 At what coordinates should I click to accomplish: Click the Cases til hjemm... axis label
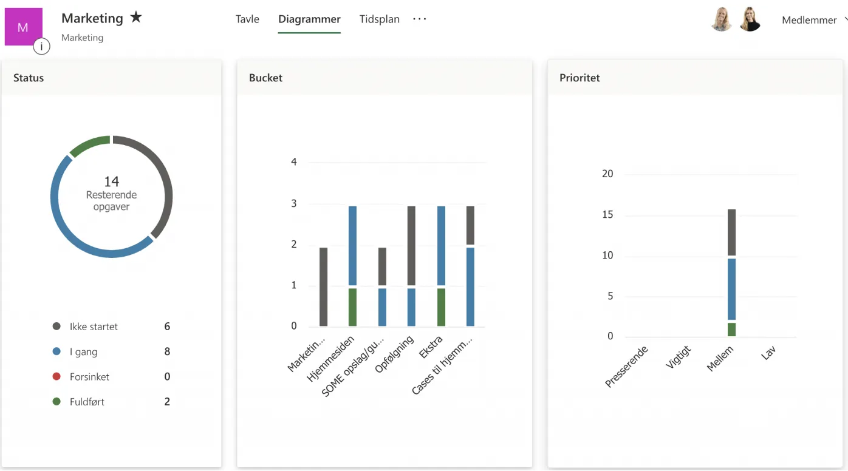442,365
